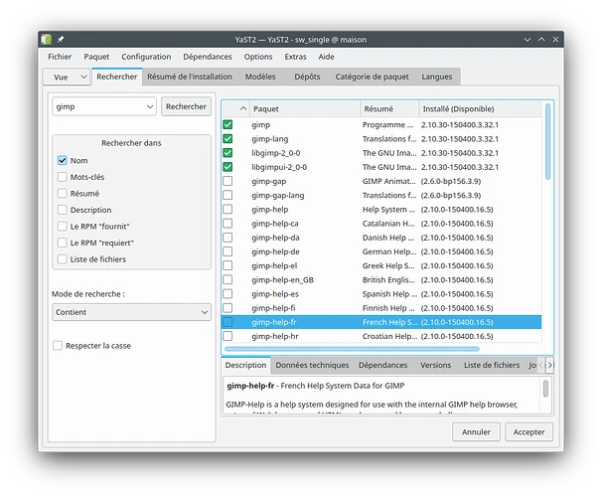Toggle the pin window icon
The width and height of the screenshot is (602, 496).
pos(61,39)
